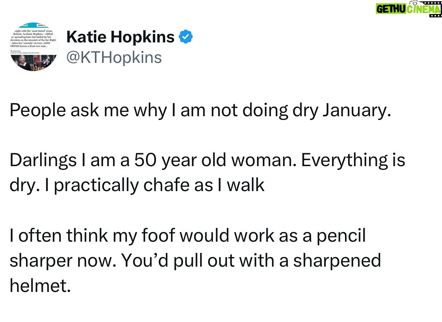Click the last word 'helmet.' in tweet
442x322 pixels.
40,285
